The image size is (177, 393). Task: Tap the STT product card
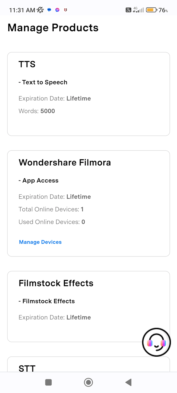point(88,364)
